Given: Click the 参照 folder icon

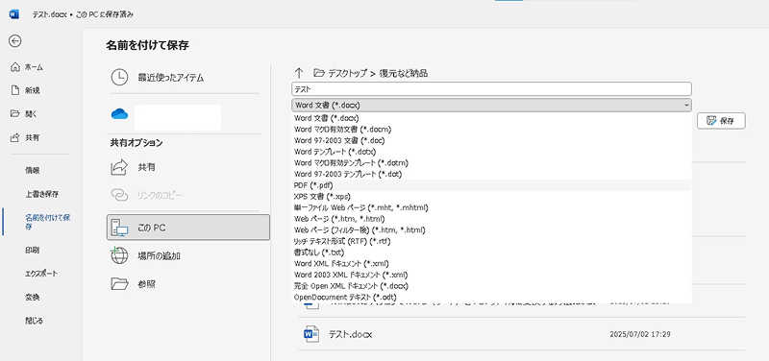Looking at the screenshot, I should point(119,283).
